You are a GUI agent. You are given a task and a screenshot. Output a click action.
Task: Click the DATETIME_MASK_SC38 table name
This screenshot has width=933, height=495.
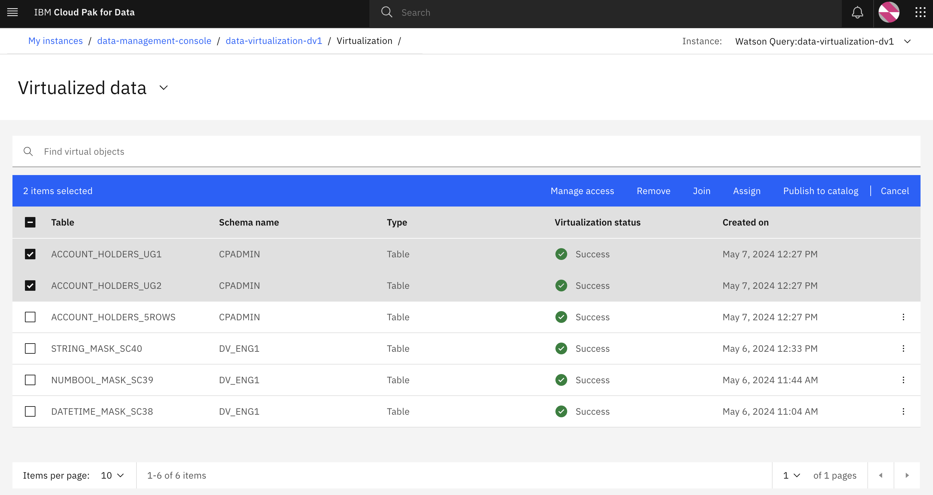(102, 411)
